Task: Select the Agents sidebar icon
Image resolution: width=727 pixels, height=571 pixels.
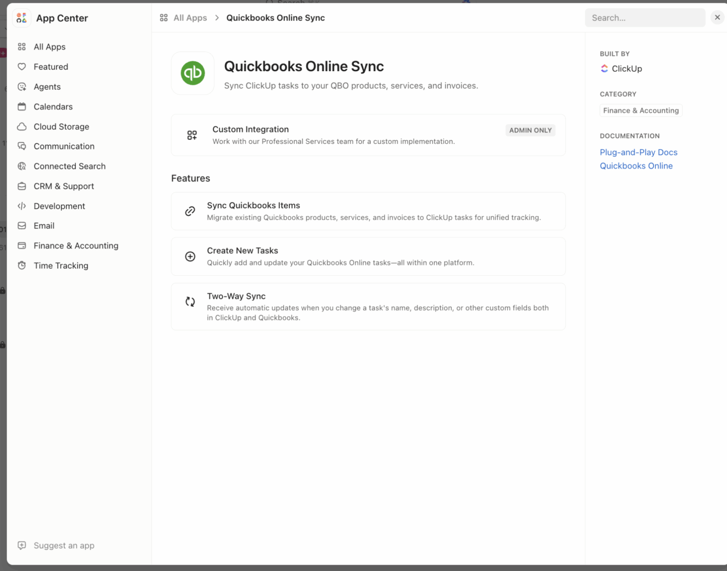Action: (22, 87)
